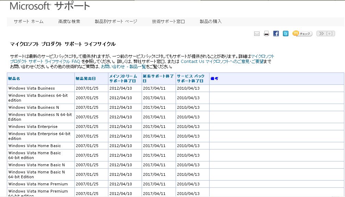Sort by メインストリーム サポート終了日 header
Image resolution: width=345 pixels, height=197 pixels.
point(123,79)
